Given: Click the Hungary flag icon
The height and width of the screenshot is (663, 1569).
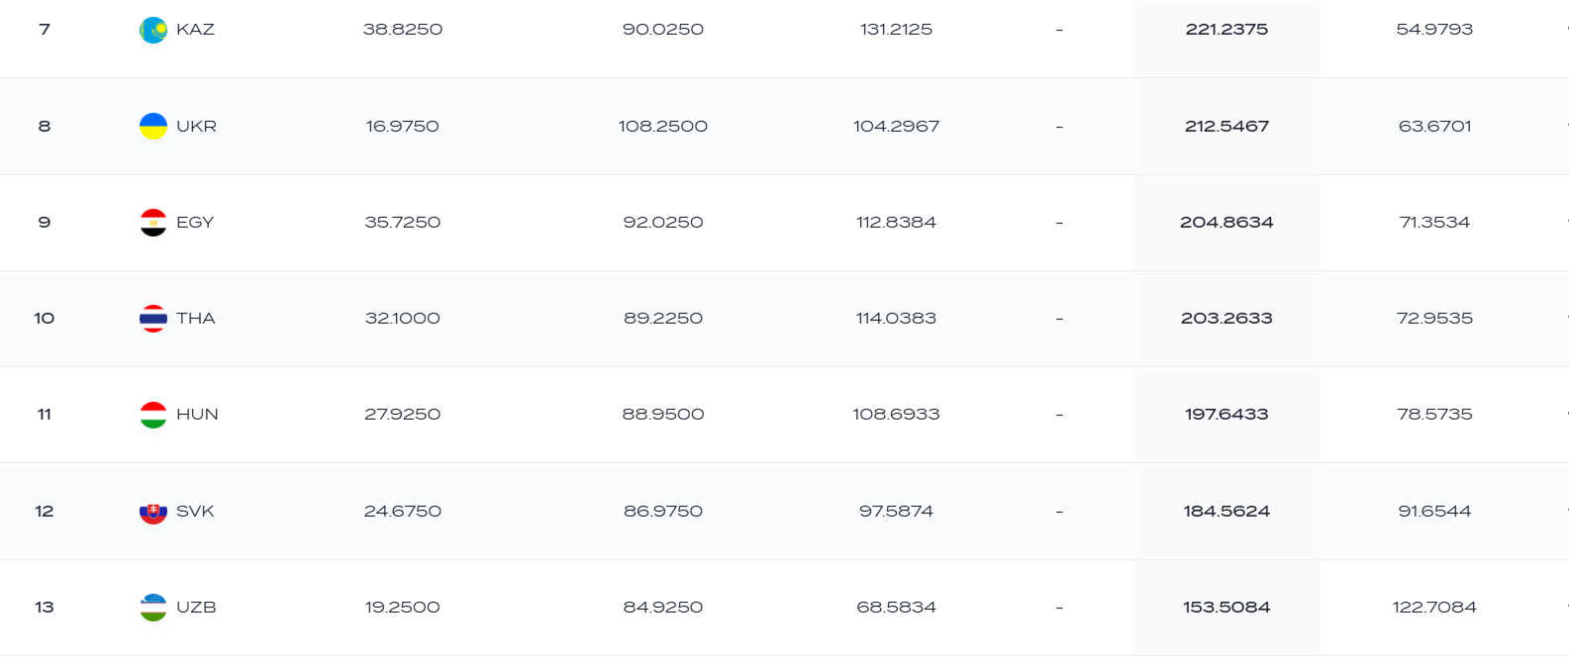Looking at the screenshot, I should [x=153, y=415].
